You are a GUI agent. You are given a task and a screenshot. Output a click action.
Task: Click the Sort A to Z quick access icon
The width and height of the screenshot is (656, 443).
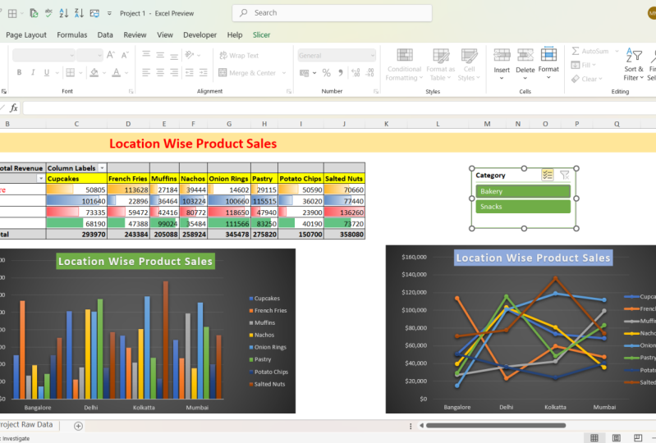coord(63,13)
